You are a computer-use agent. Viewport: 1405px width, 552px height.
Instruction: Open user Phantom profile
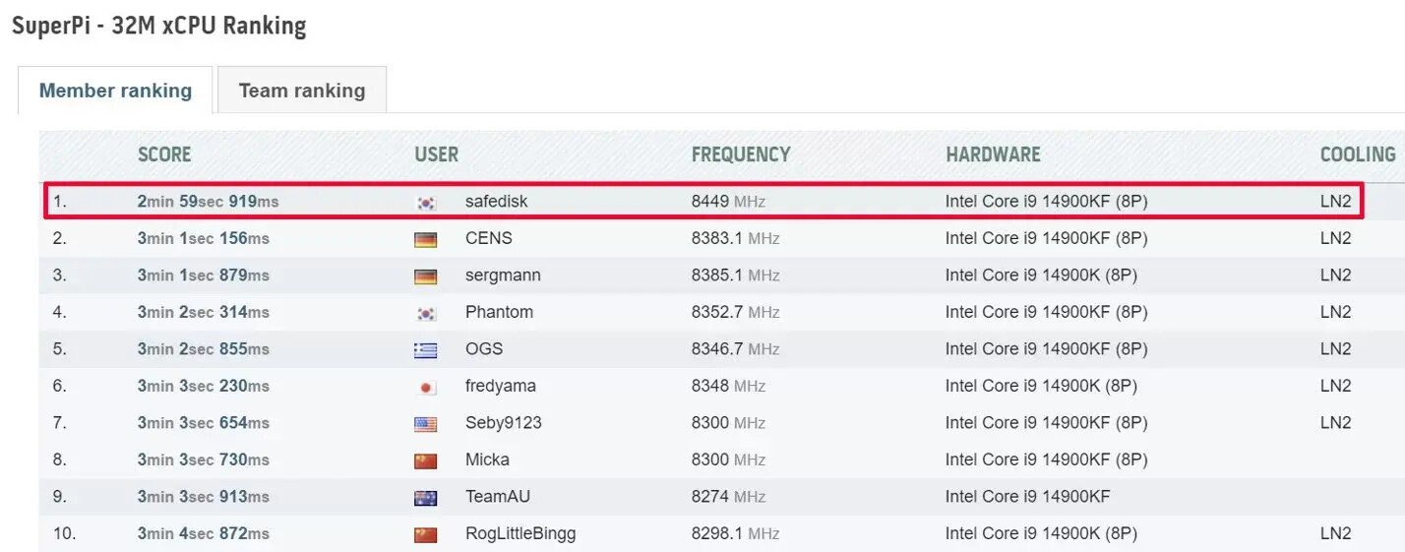pyautogui.click(x=500, y=312)
